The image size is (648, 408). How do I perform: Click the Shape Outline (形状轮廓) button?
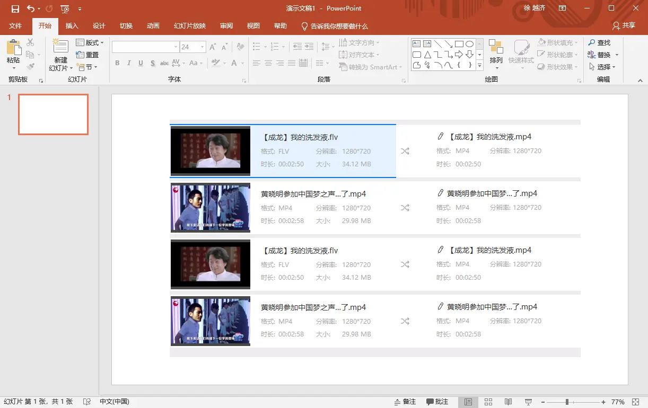tap(558, 55)
